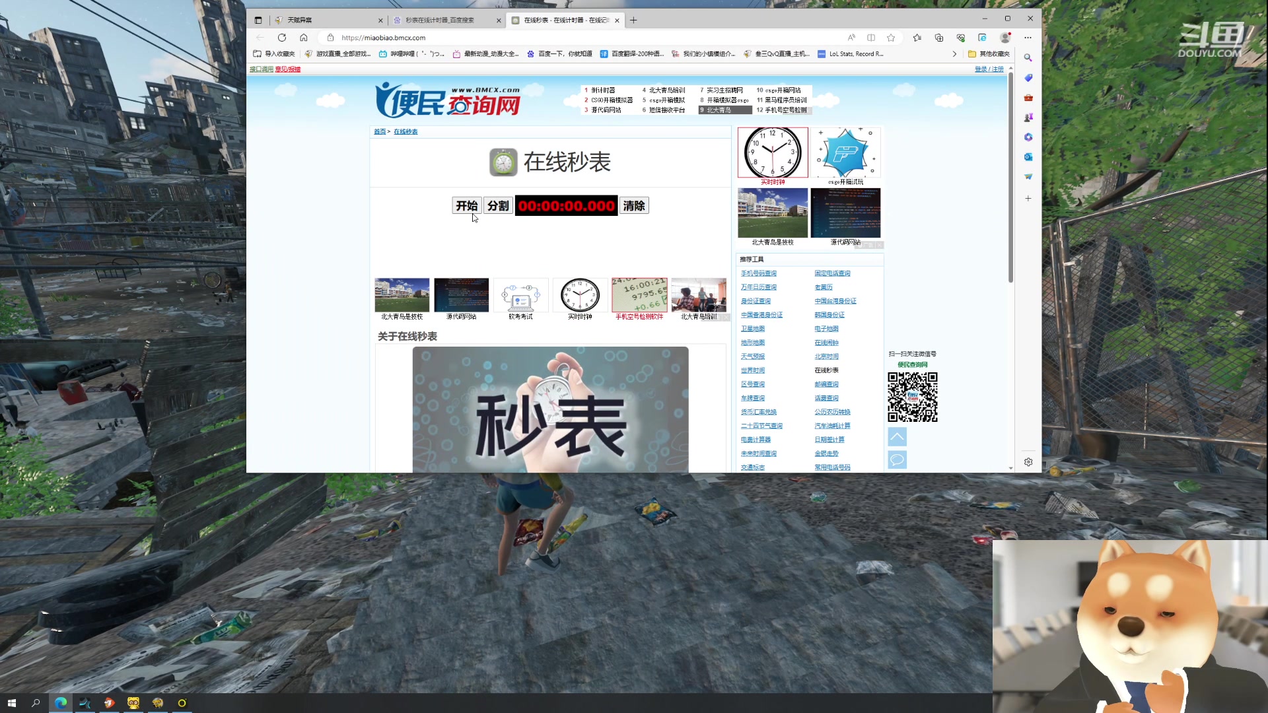Expand the favorites bar chevron
This screenshot has height=713, width=1268.
tap(956, 53)
